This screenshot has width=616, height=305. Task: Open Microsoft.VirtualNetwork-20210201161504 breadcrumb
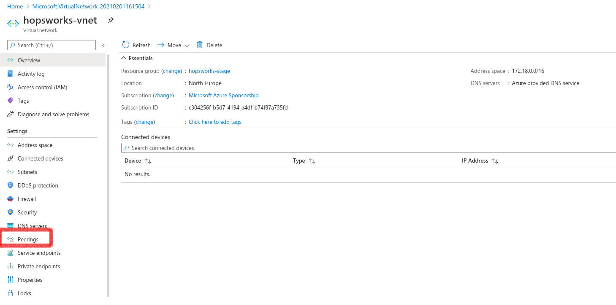(x=89, y=6)
